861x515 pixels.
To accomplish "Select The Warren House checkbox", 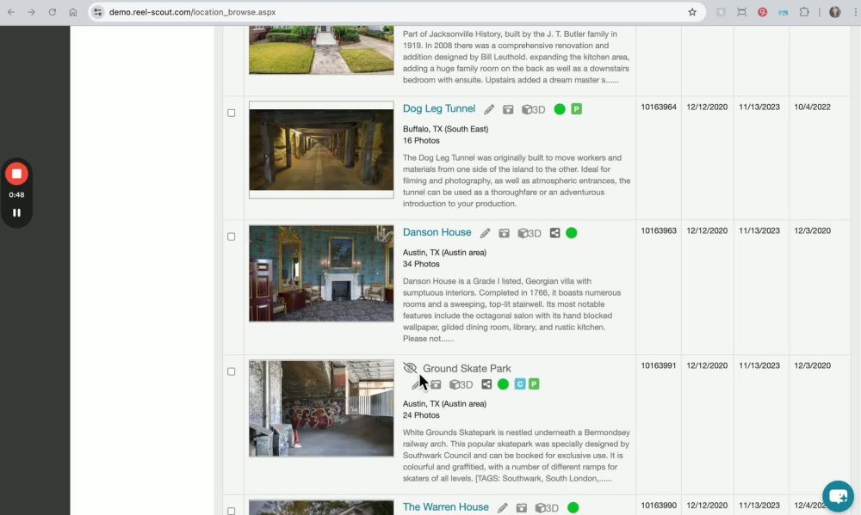I will click(x=231, y=512).
